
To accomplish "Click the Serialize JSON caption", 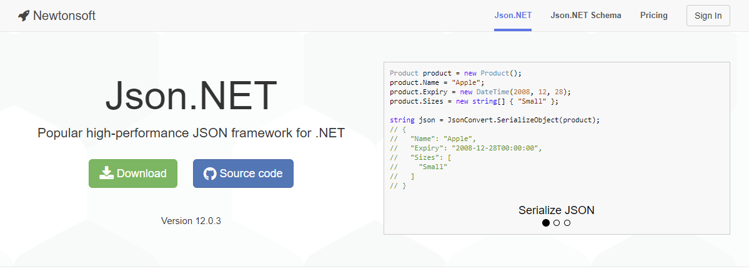I will (x=557, y=210).
